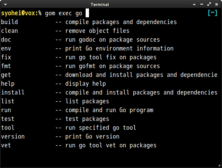Maximize the Terminal window
222x168 pixels.
pyautogui.click(x=209, y=4)
